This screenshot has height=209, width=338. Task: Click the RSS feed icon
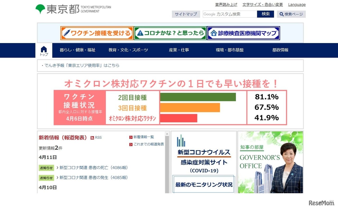(92, 137)
